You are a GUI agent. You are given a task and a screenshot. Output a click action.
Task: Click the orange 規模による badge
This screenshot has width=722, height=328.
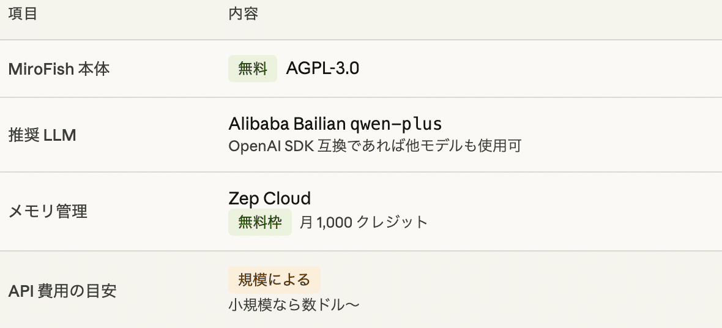[x=274, y=280]
